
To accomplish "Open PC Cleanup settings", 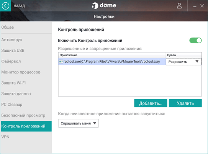I will point(12,105).
